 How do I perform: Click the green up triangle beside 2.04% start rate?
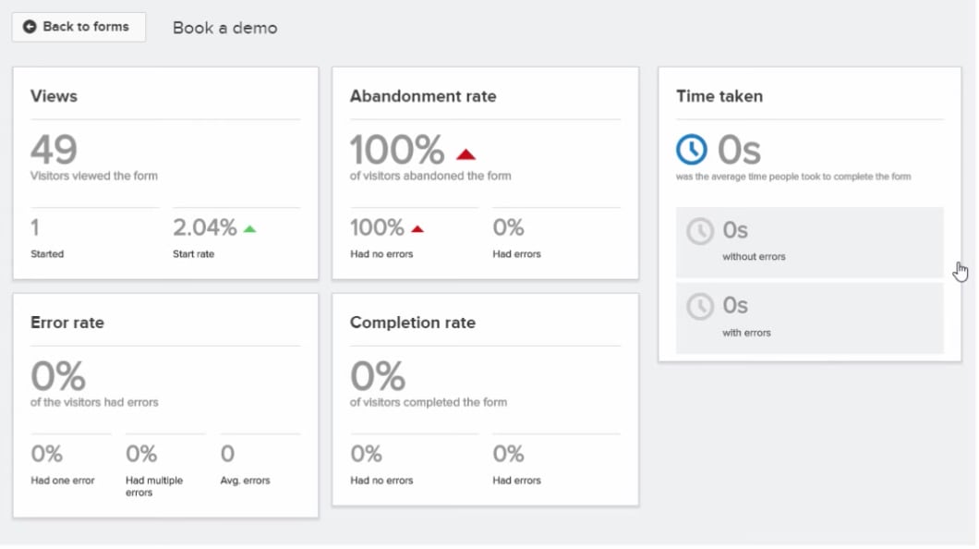coord(249,229)
